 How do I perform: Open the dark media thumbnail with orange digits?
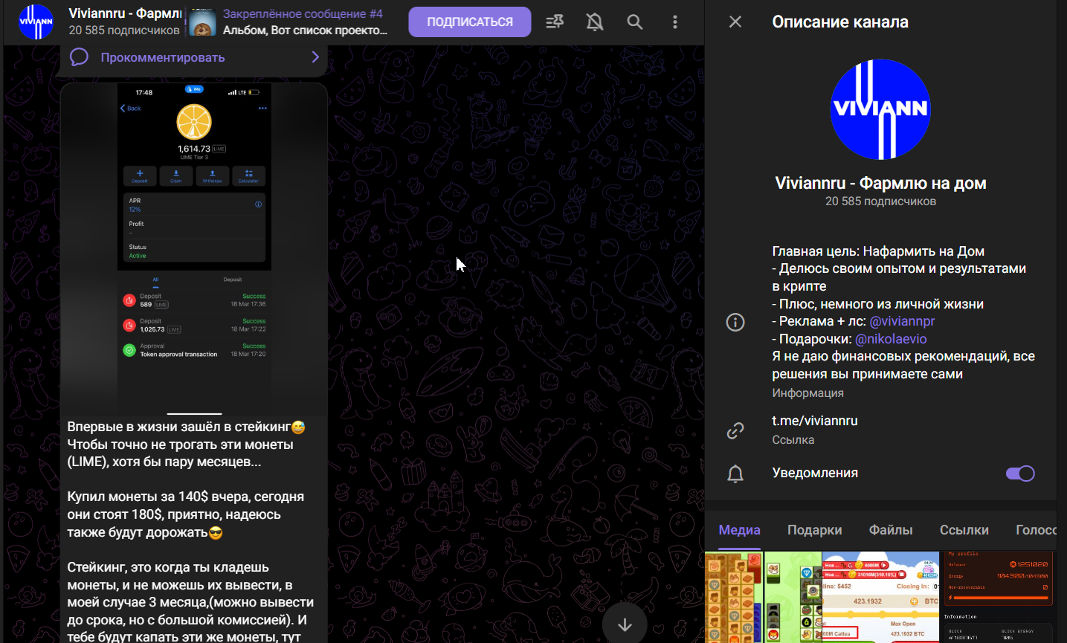(999, 597)
